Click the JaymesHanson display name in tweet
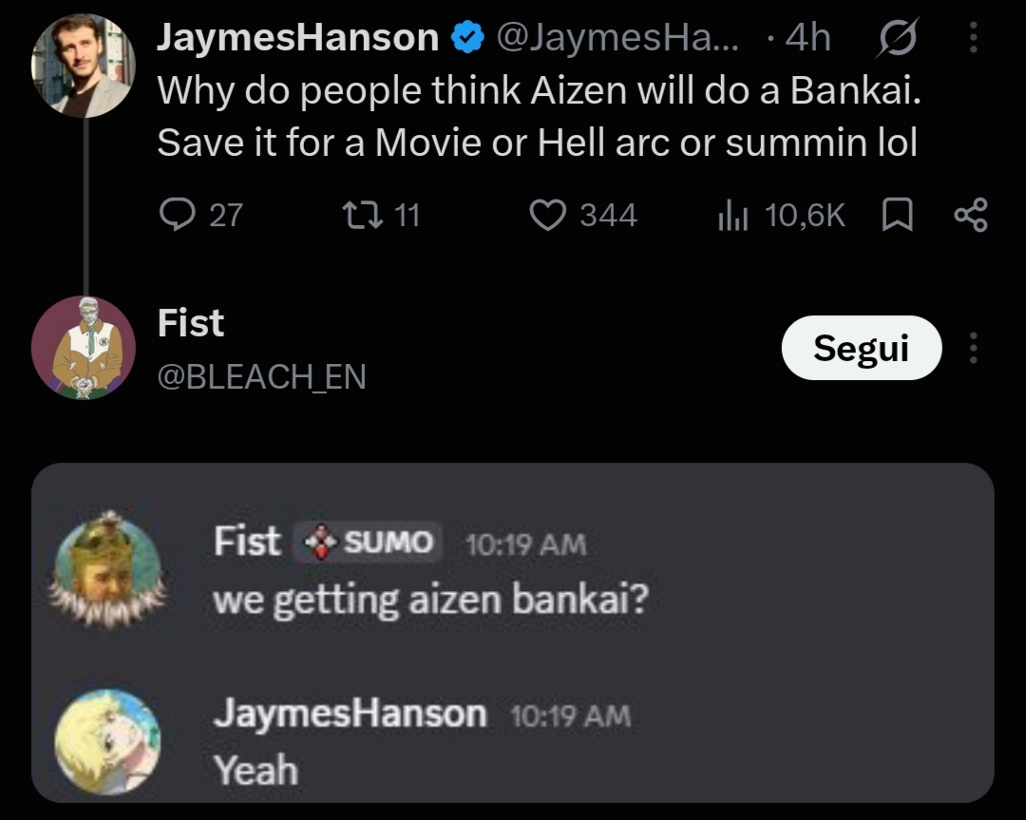The width and height of the screenshot is (1026, 820). pos(297,37)
